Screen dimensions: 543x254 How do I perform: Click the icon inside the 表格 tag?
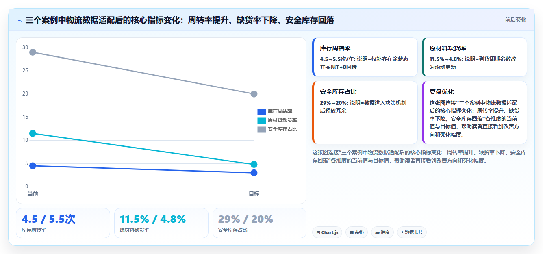pyautogui.click(x=352, y=233)
